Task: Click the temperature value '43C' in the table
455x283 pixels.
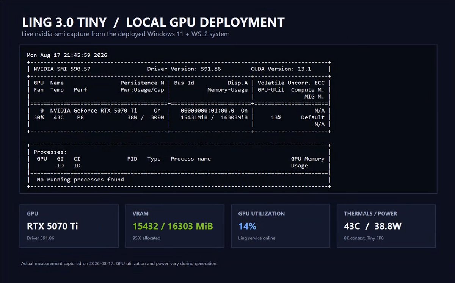Action: click(x=59, y=117)
